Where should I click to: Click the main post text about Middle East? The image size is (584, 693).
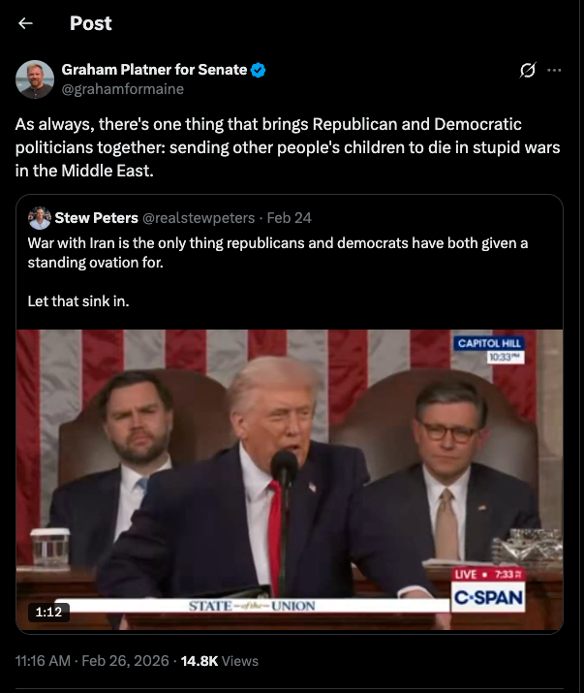pyautogui.click(x=288, y=147)
